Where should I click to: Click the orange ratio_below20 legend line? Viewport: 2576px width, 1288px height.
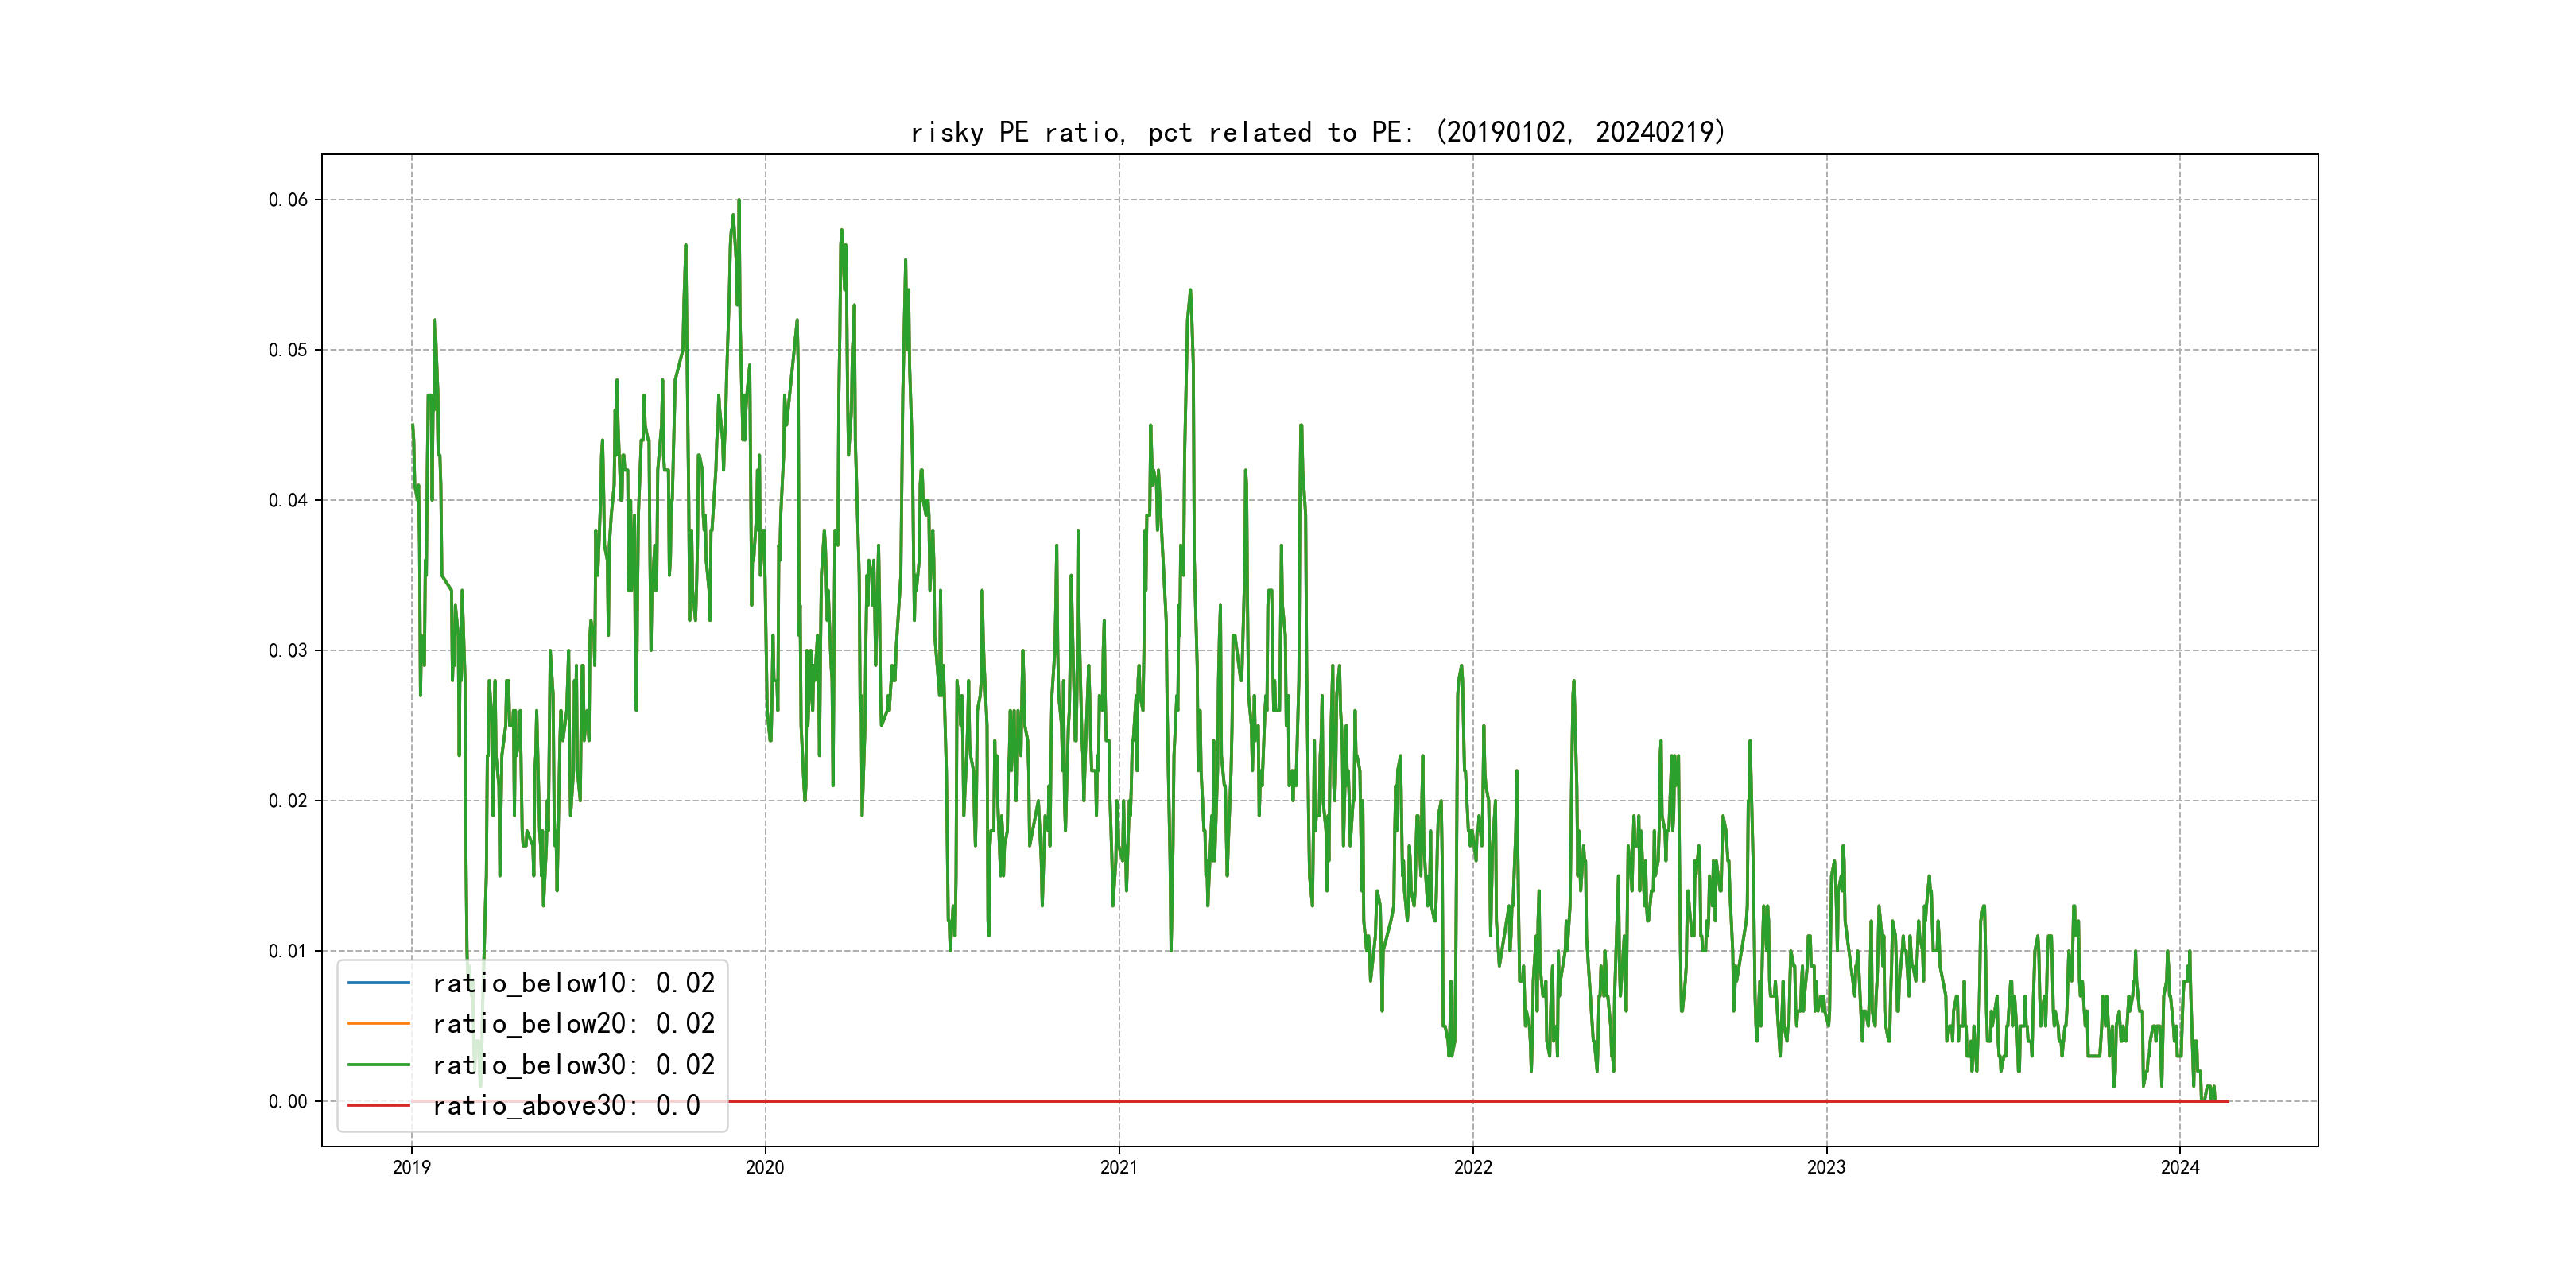[378, 1023]
